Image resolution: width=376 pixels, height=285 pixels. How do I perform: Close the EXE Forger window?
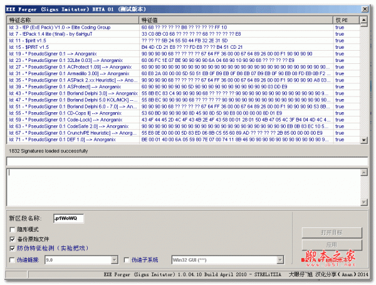[365, 9]
